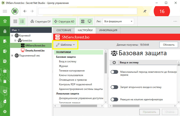
Task: Switch to the СОСТОЯНИЕ tab
Action: pyautogui.click(x=64, y=30)
